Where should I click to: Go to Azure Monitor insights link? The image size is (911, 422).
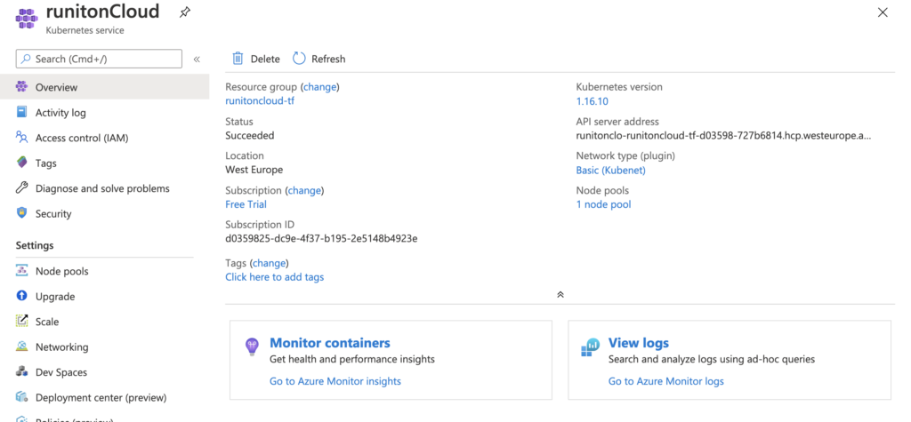click(335, 381)
